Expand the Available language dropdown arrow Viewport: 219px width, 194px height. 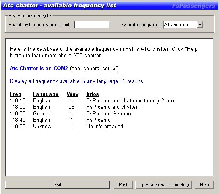pyautogui.click(x=200, y=25)
